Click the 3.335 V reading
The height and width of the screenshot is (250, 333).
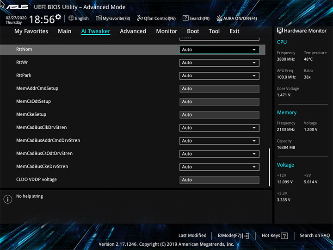point(284,200)
